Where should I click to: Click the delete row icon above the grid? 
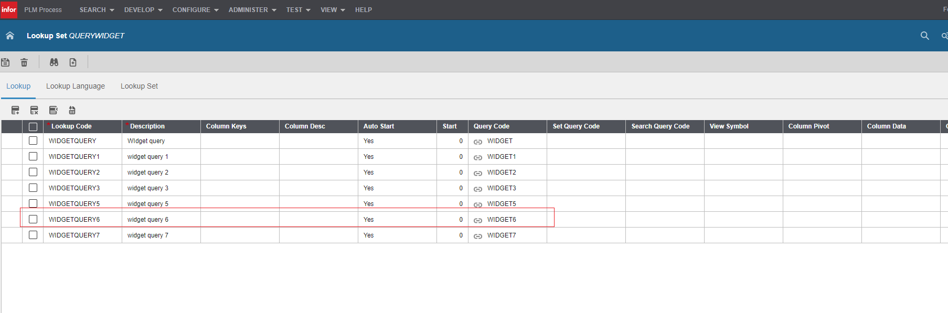coord(34,110)
